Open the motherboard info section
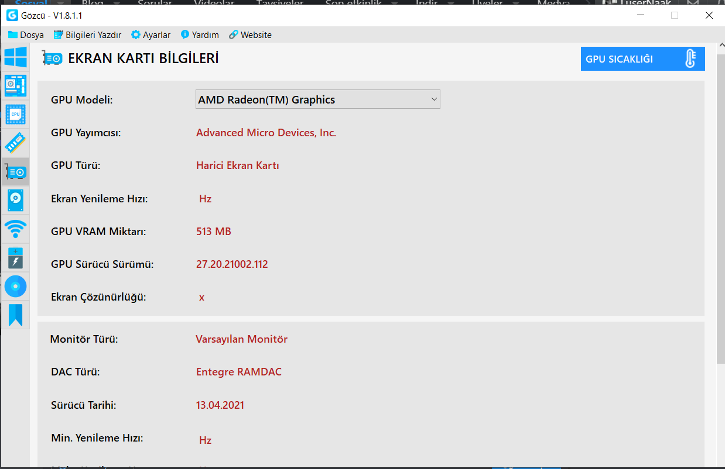The image size is (725, 469). coord(15,85)
